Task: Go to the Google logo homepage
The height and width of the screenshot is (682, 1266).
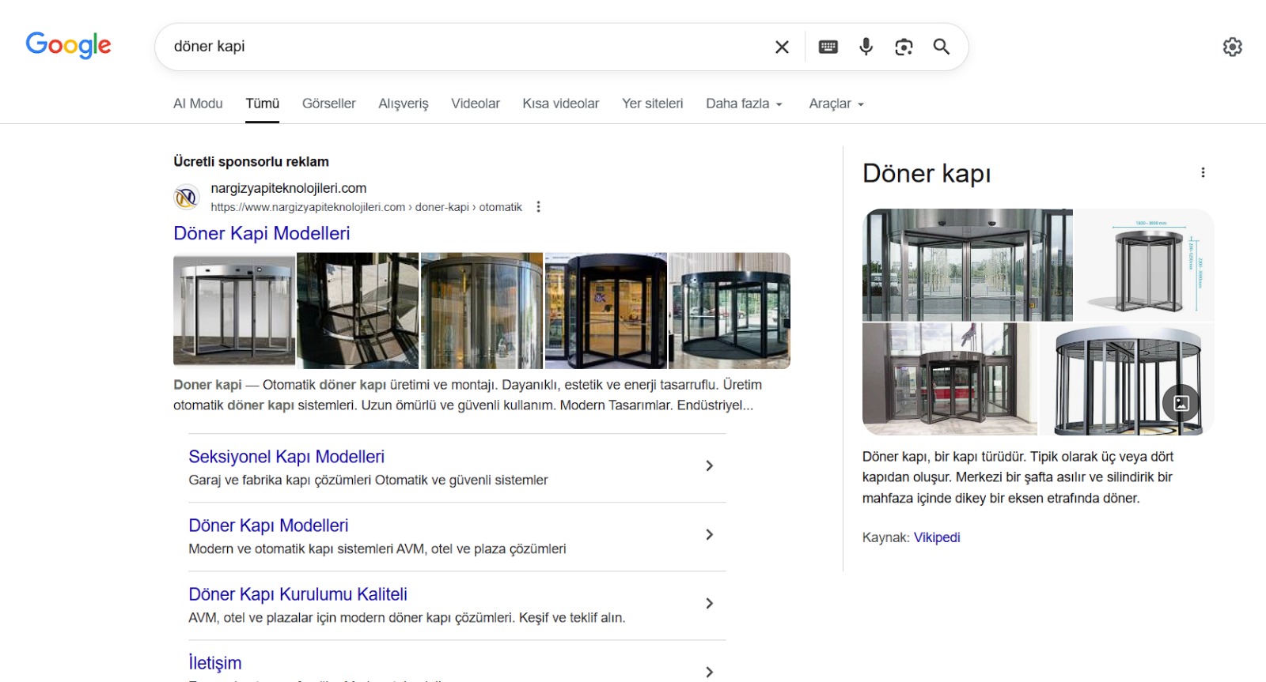Action: [x=68, y=46]
